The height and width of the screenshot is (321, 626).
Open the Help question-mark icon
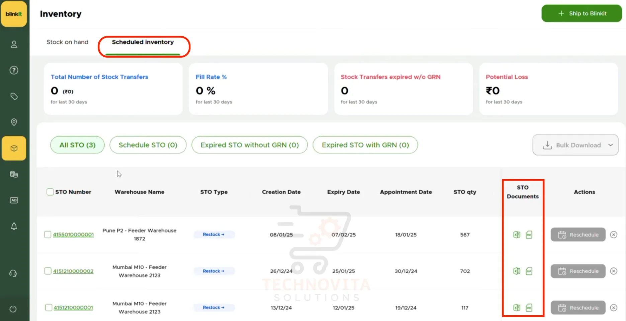pyautogui.click(x=14, y=70)
